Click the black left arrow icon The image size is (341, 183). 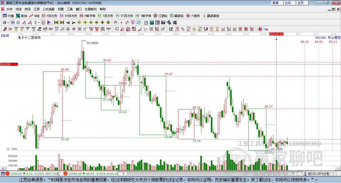[x=68, y=23]
